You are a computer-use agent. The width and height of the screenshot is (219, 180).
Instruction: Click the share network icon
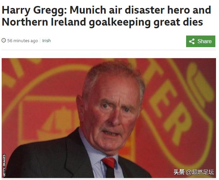(x=192, y=42)
